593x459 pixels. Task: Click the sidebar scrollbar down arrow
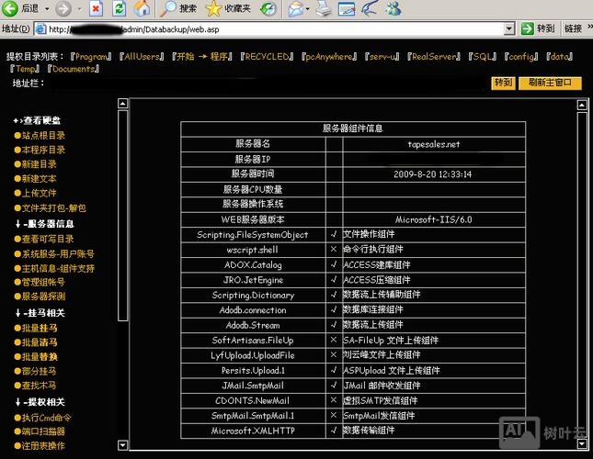coord(122,445)
